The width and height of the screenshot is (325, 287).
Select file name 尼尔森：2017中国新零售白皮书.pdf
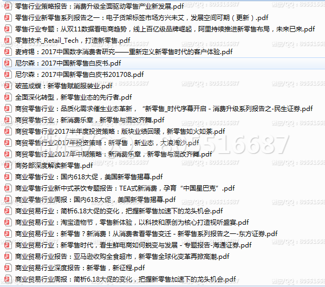[68, 63]
